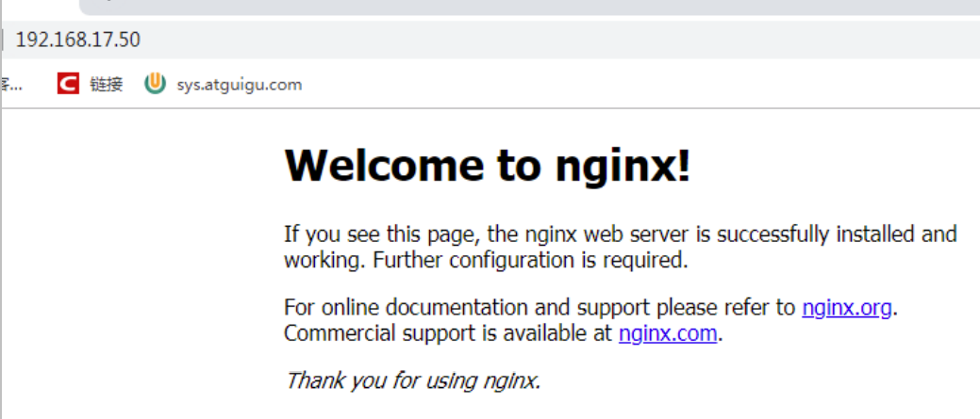Click text 'Commercial support is available at'
Image resolution: width=980 pixels, height=419 pixels.
pos(447,333)
